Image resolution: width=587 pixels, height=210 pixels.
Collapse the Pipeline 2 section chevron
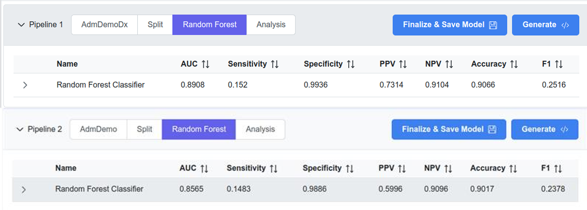click(20, 129)
